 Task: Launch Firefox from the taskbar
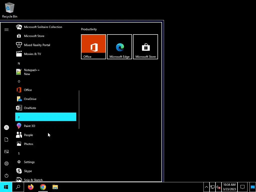pos(31,187)
